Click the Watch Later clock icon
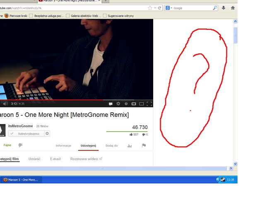The width and height of the screenshot is (265, 199). [x=126, y=104]
